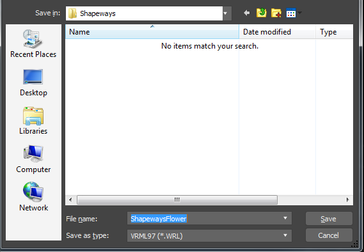This screenshot has height=252, width=364.
Task: Sort files by the Type column
Action: coord(335,32)
